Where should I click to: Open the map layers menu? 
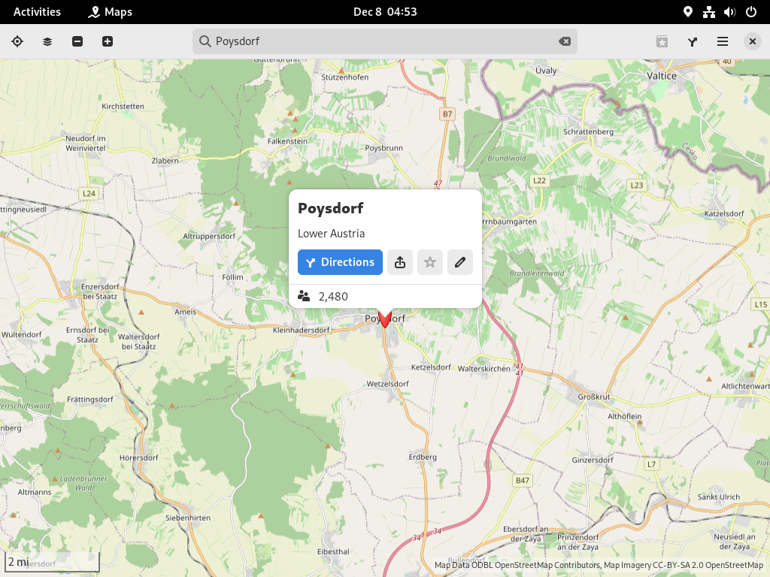point(47,42)
